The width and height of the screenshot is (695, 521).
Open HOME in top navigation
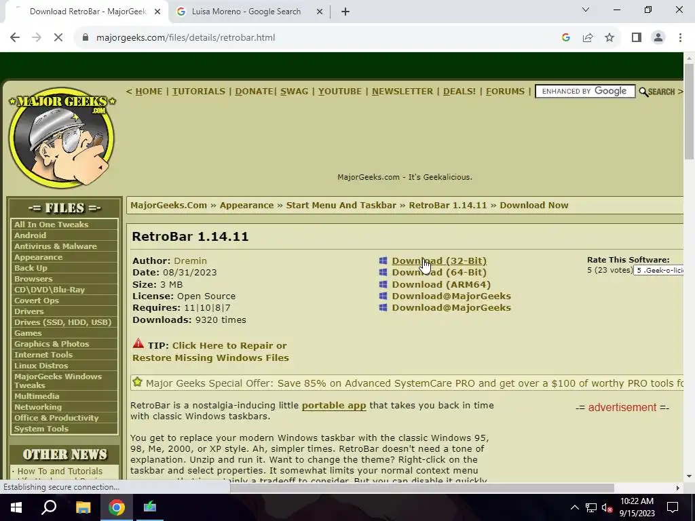pos(149,92)
